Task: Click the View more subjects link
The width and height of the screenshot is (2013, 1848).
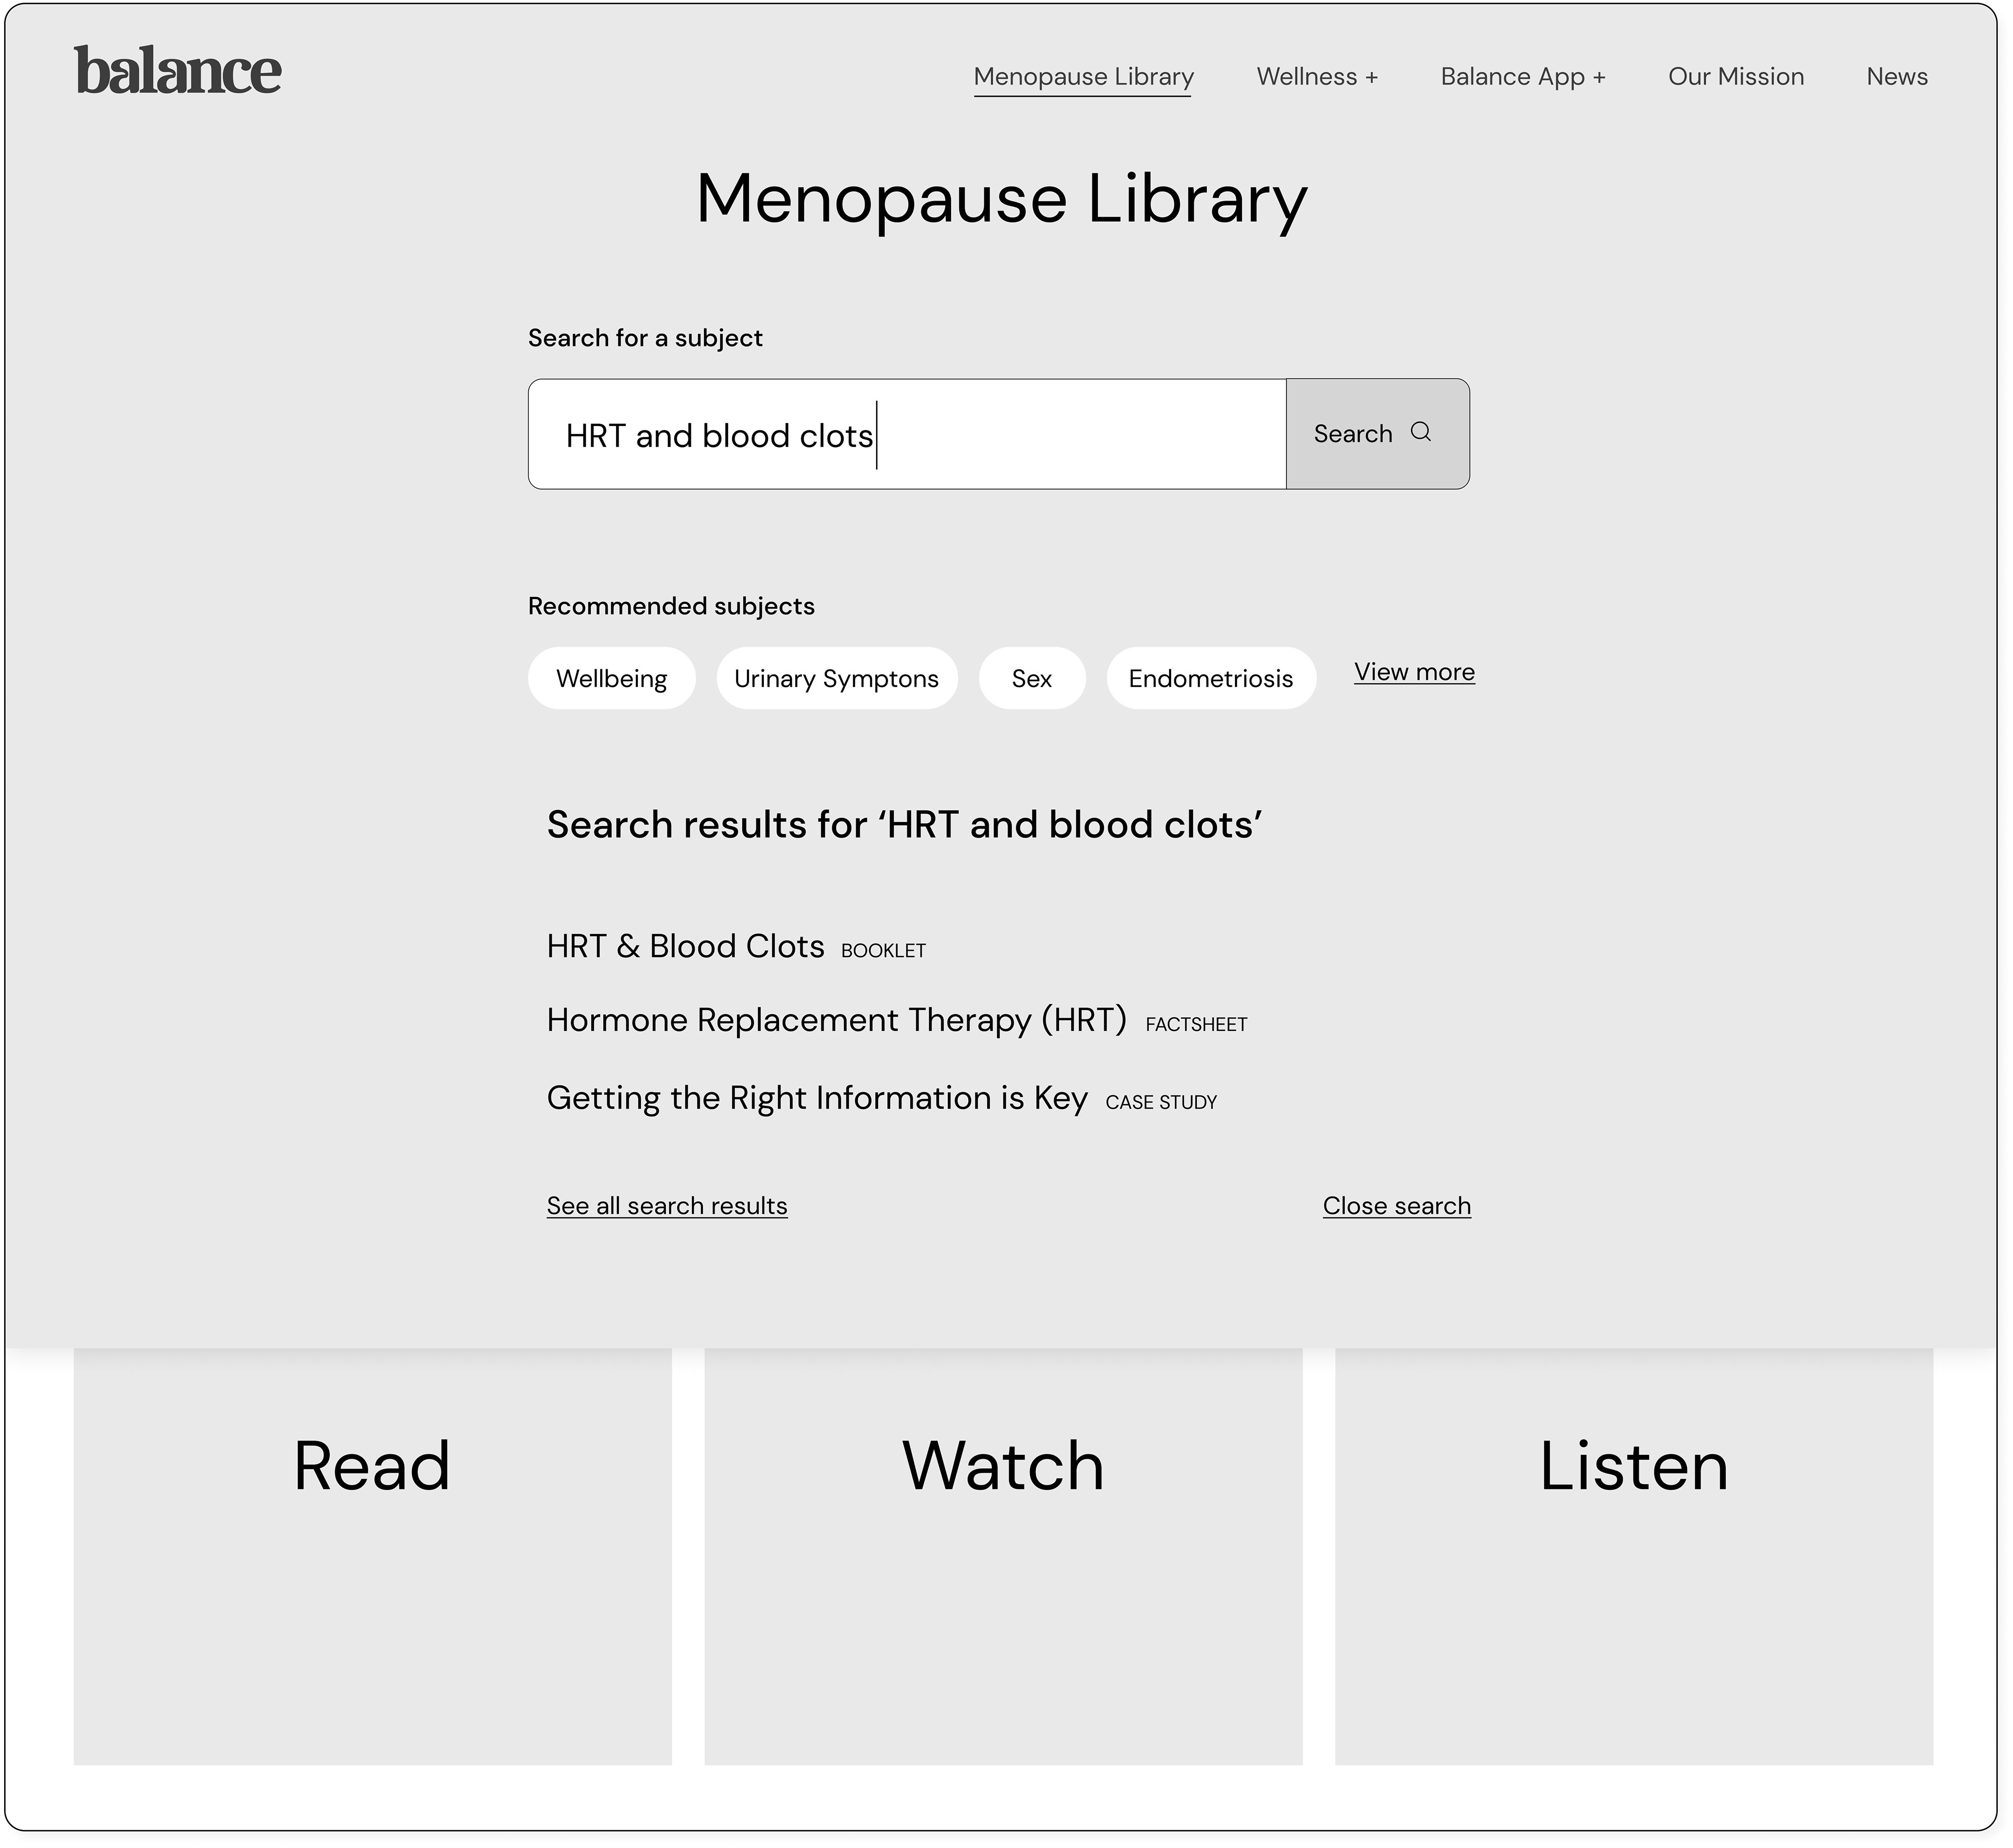Action: 1414,672
